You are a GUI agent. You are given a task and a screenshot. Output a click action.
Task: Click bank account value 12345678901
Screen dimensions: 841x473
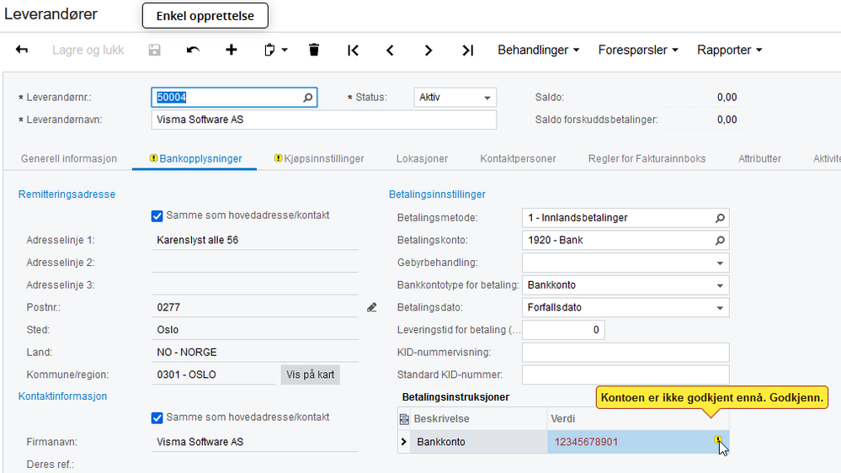586,442
